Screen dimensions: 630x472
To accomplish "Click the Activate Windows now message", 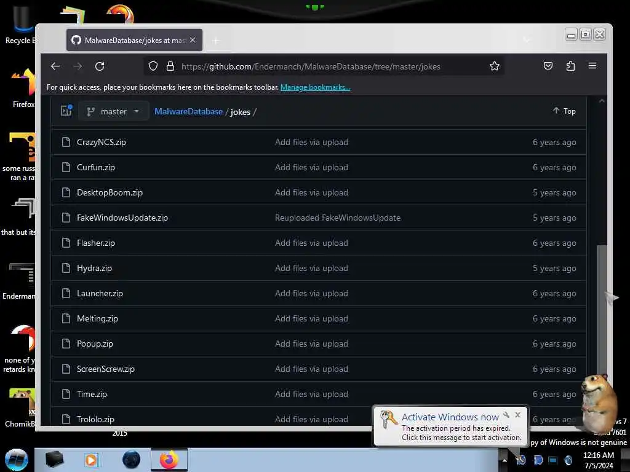I will point(450,417).
